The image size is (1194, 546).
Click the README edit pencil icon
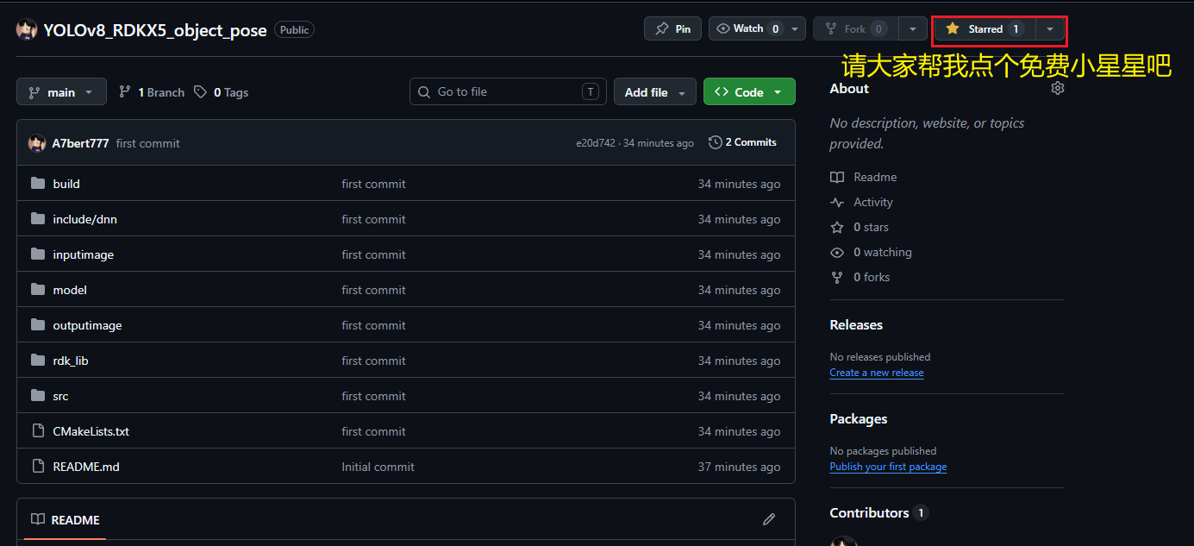click(x=769, y=519)
